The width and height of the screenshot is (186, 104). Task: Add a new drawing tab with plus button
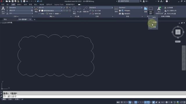tap(35, 19)
